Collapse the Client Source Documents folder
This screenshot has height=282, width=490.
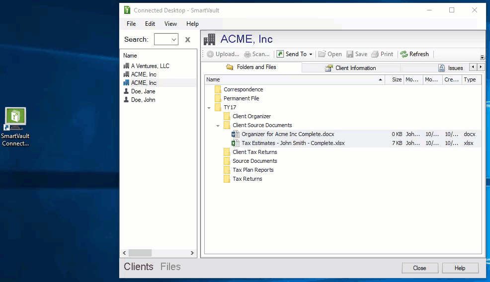pyautogui.click(x=218, y=126)
